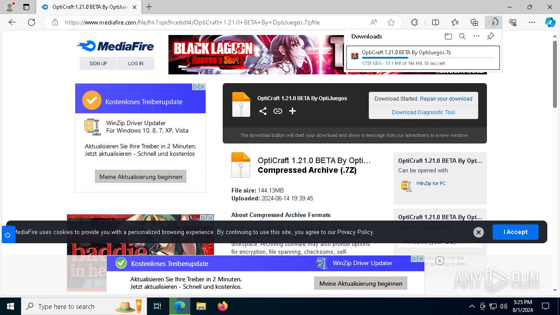Open browser extensions icon
The height and width of the screenshot is (315, 560).
415,22
